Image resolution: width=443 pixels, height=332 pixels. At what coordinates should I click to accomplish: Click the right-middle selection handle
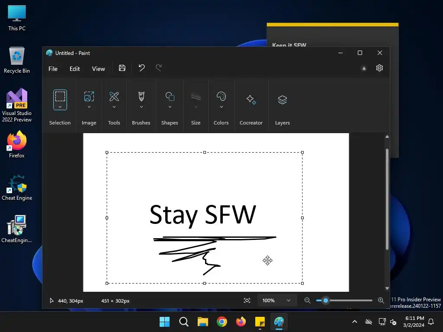coord(302,218)
